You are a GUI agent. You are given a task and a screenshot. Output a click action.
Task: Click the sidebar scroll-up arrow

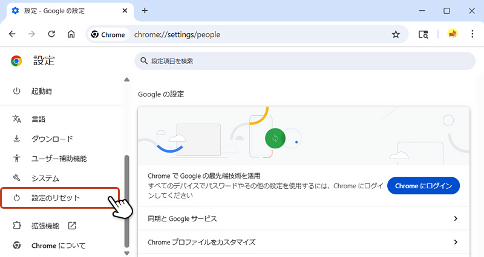pos(126,80)
